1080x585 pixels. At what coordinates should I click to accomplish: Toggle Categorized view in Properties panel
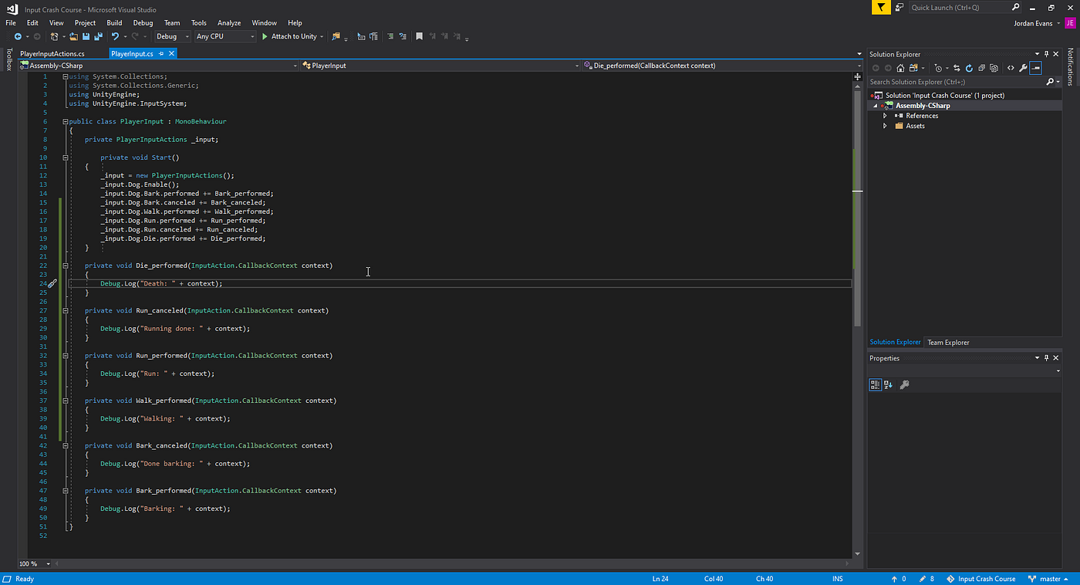[x=876, y=384]
